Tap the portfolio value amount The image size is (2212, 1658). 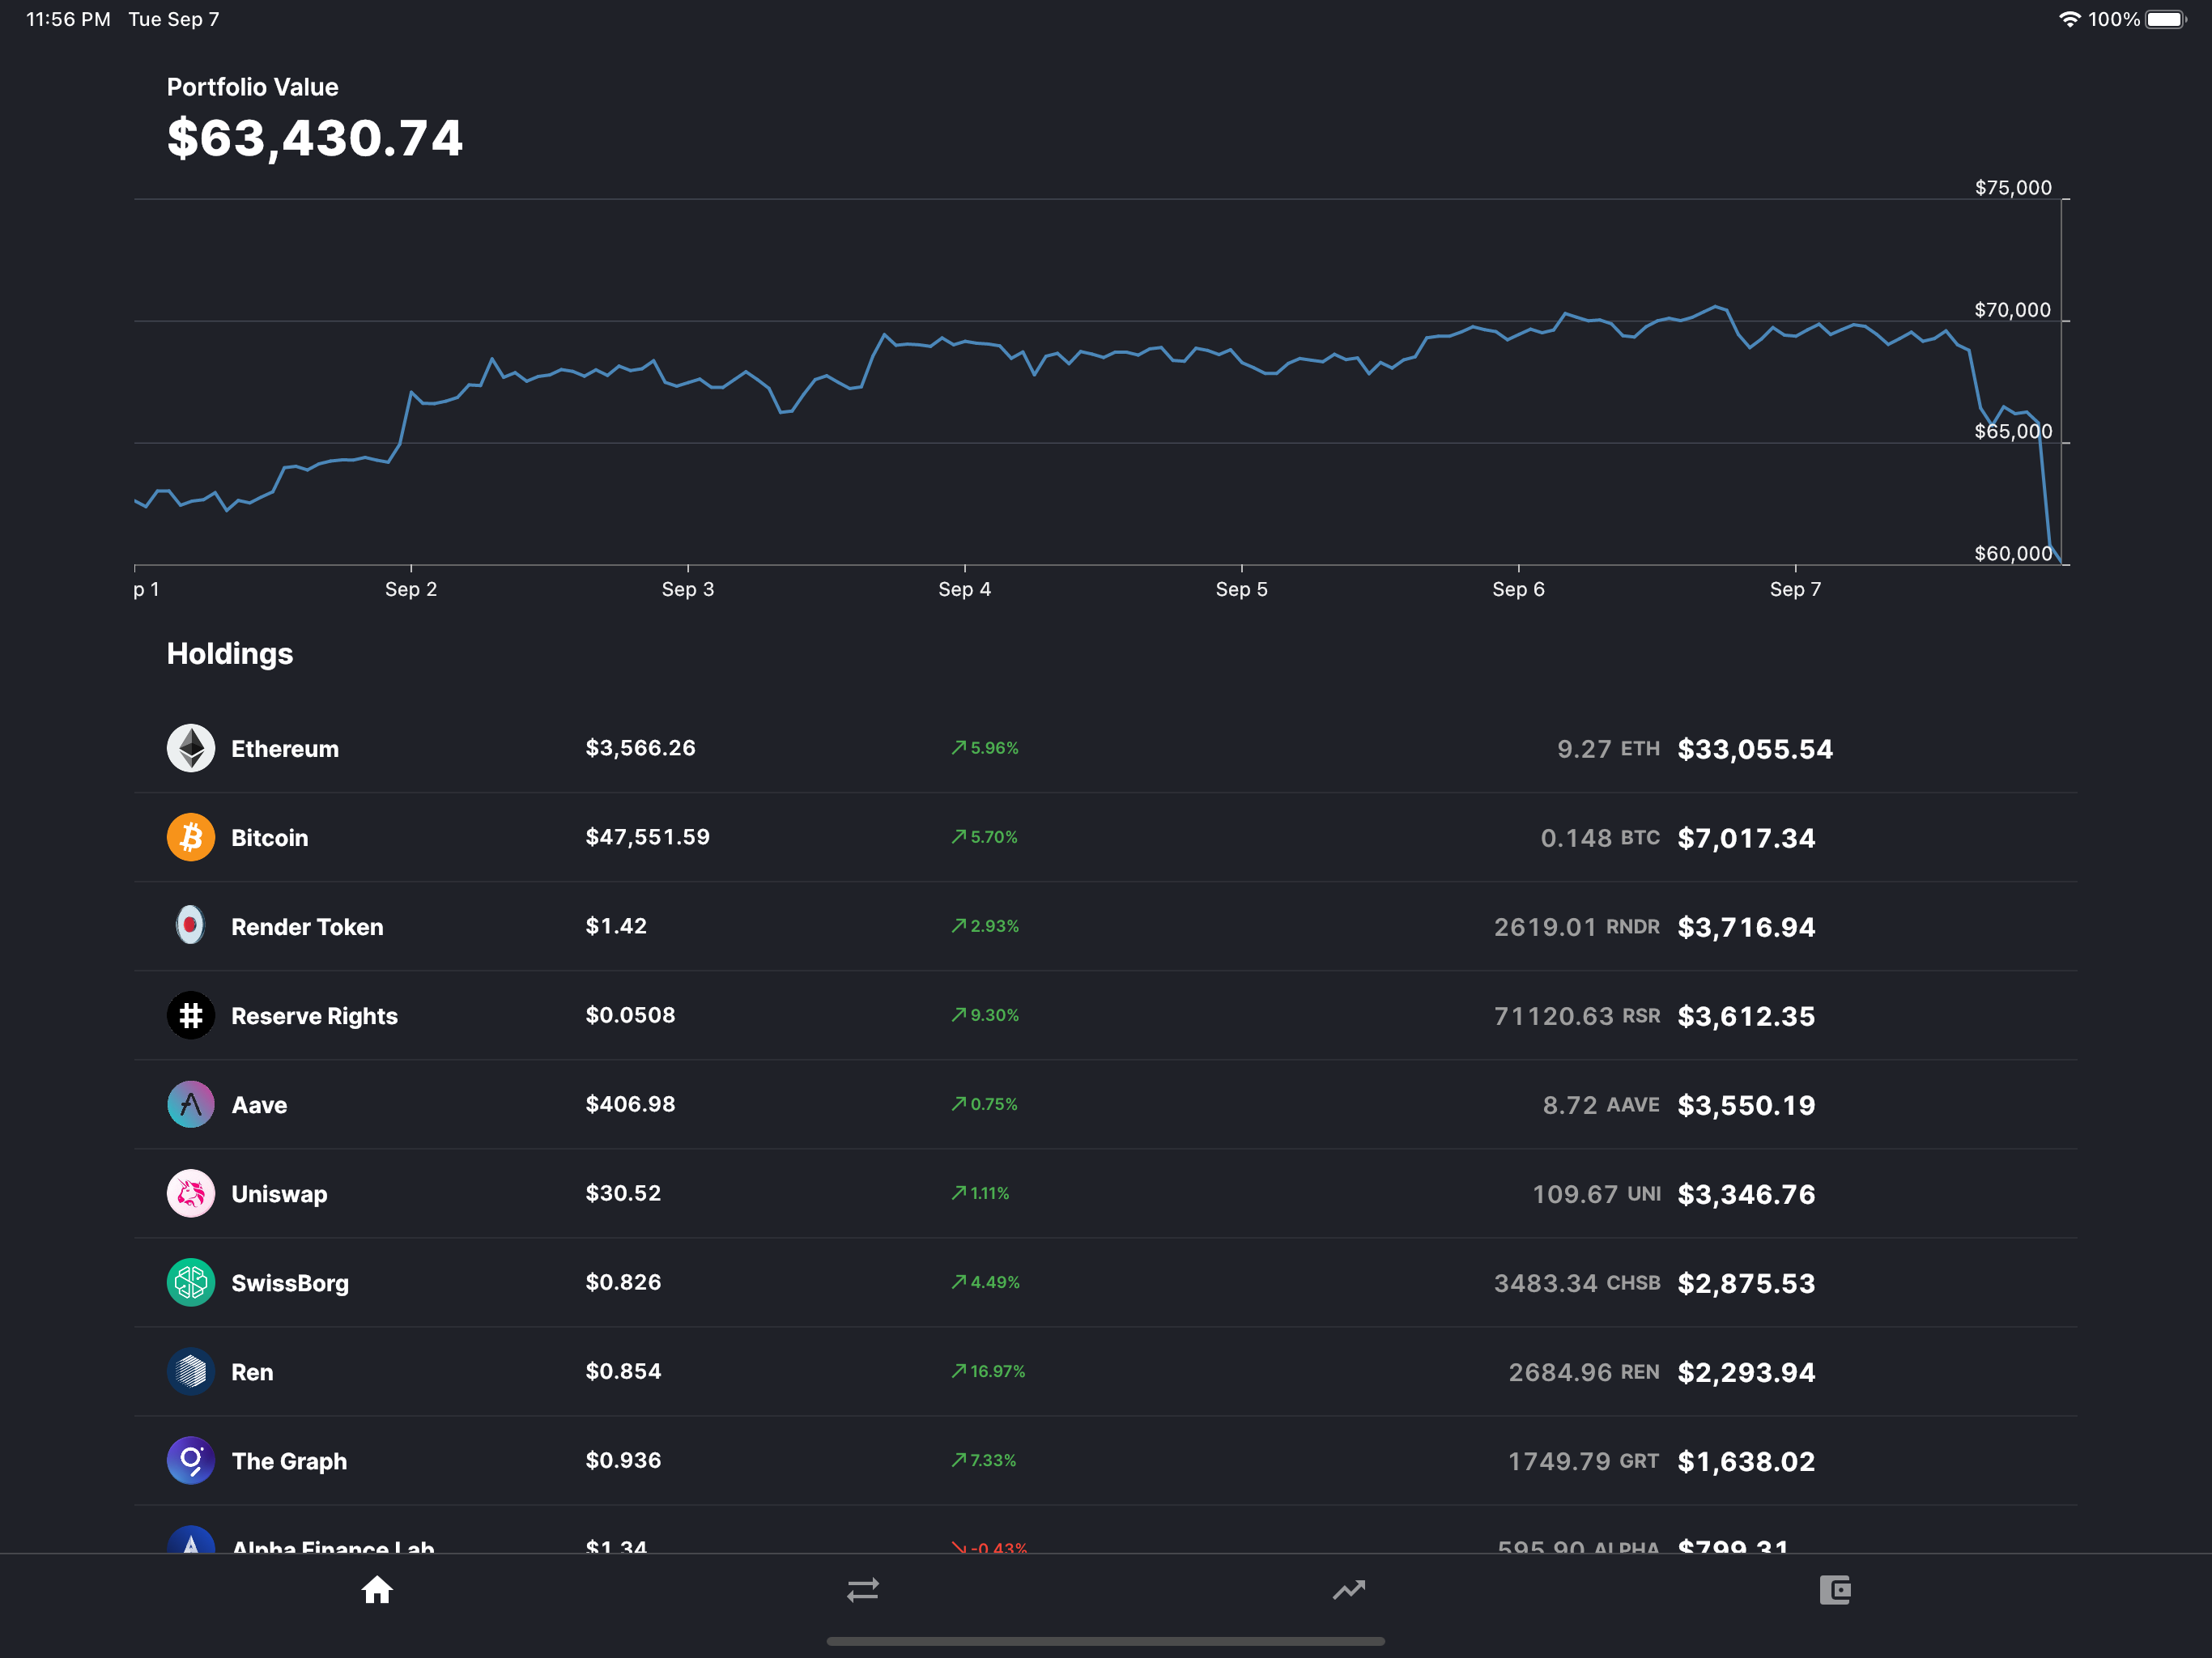(x=314, y=138)
